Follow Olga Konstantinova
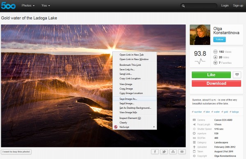The width and height of the screenshot is (246, 159). coord(219,39)
